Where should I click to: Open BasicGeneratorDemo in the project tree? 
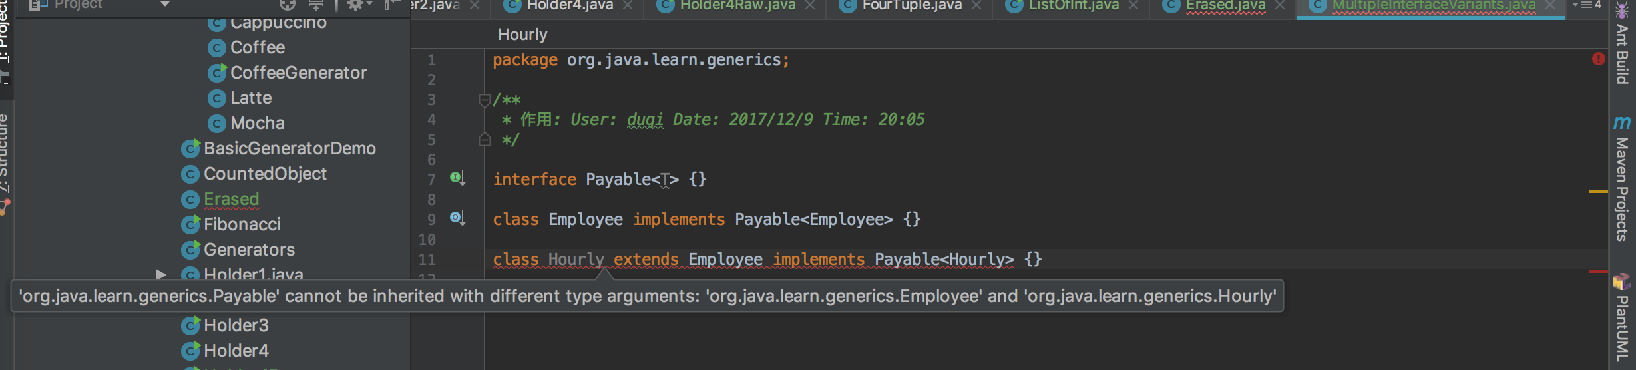(x=290, y=148)
